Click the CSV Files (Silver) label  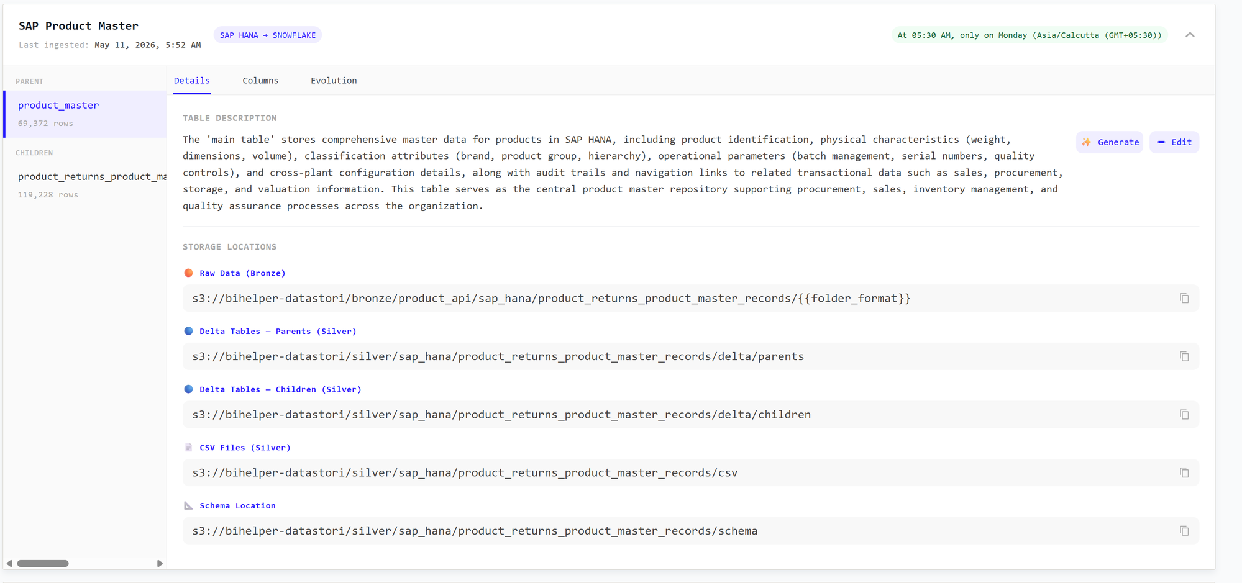245,447
